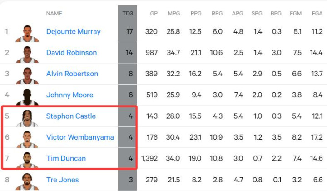Viewport: 327px width, 191px height.
Task: Click Johnny Moore's silhouette headshot
Action: pyautogui.click(x=27, y=96)
